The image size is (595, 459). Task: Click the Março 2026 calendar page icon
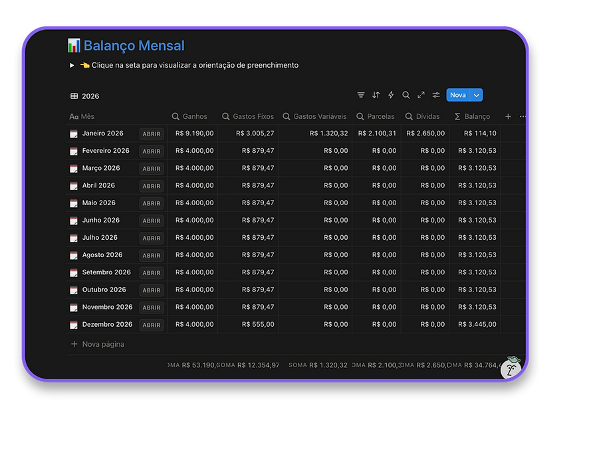coord(74,169)
